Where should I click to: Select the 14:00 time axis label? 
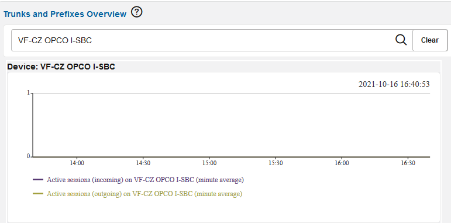pyautogui.click(x=77, y=163)
